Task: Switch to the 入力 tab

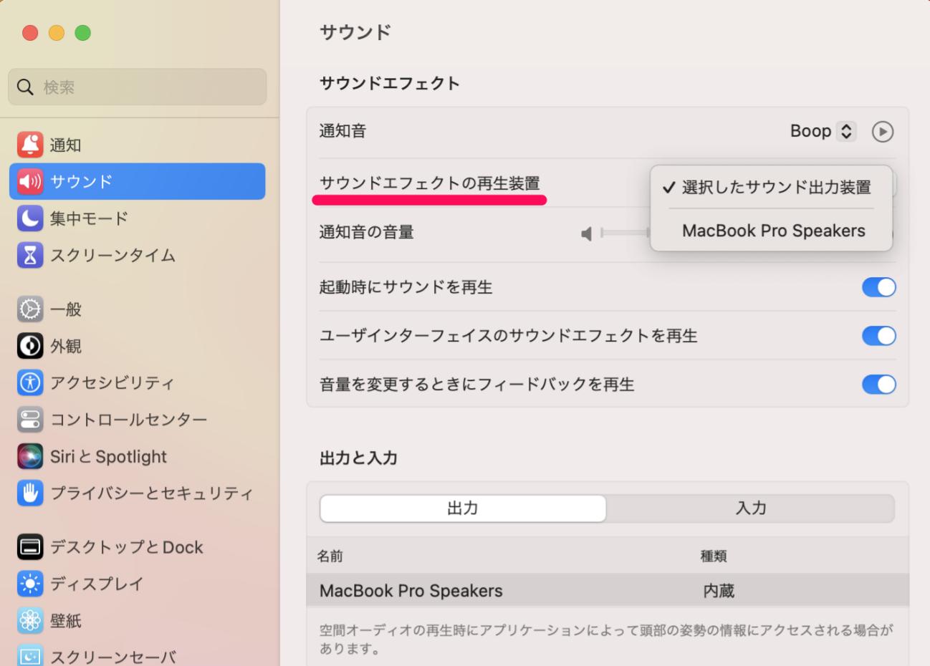Action: pos(750,508)
